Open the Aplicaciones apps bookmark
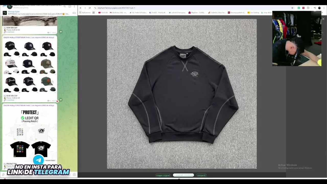This screenshot has width=327, height=184. tap(85, 13)
